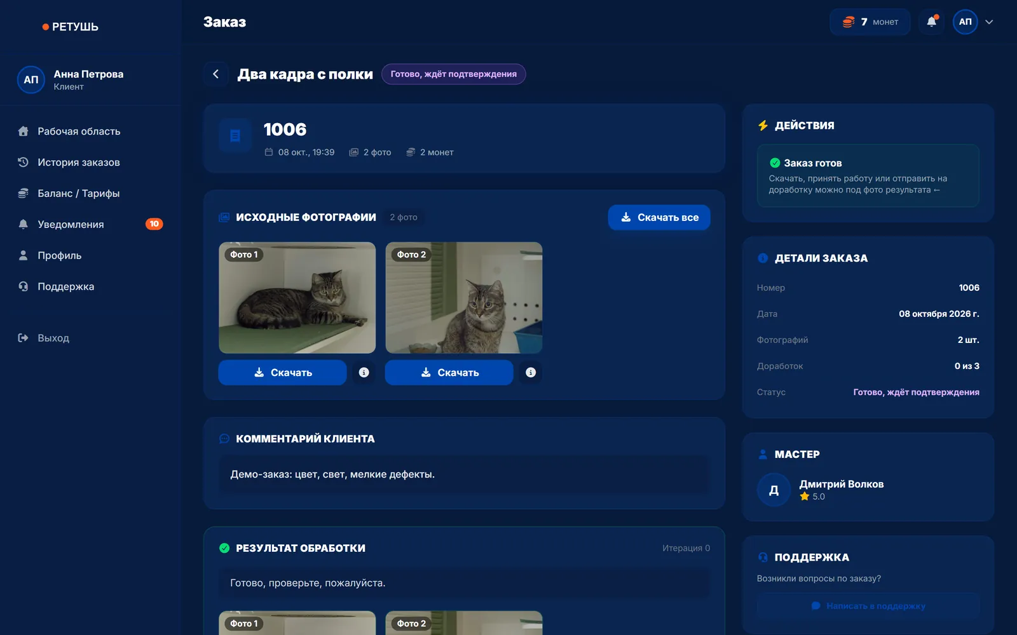Click the order document icon beside 1006

point(235,136)
